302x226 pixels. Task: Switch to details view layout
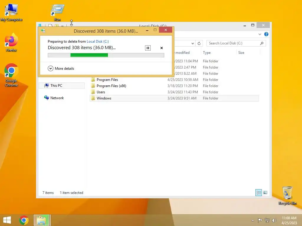(x=258, y=192)
